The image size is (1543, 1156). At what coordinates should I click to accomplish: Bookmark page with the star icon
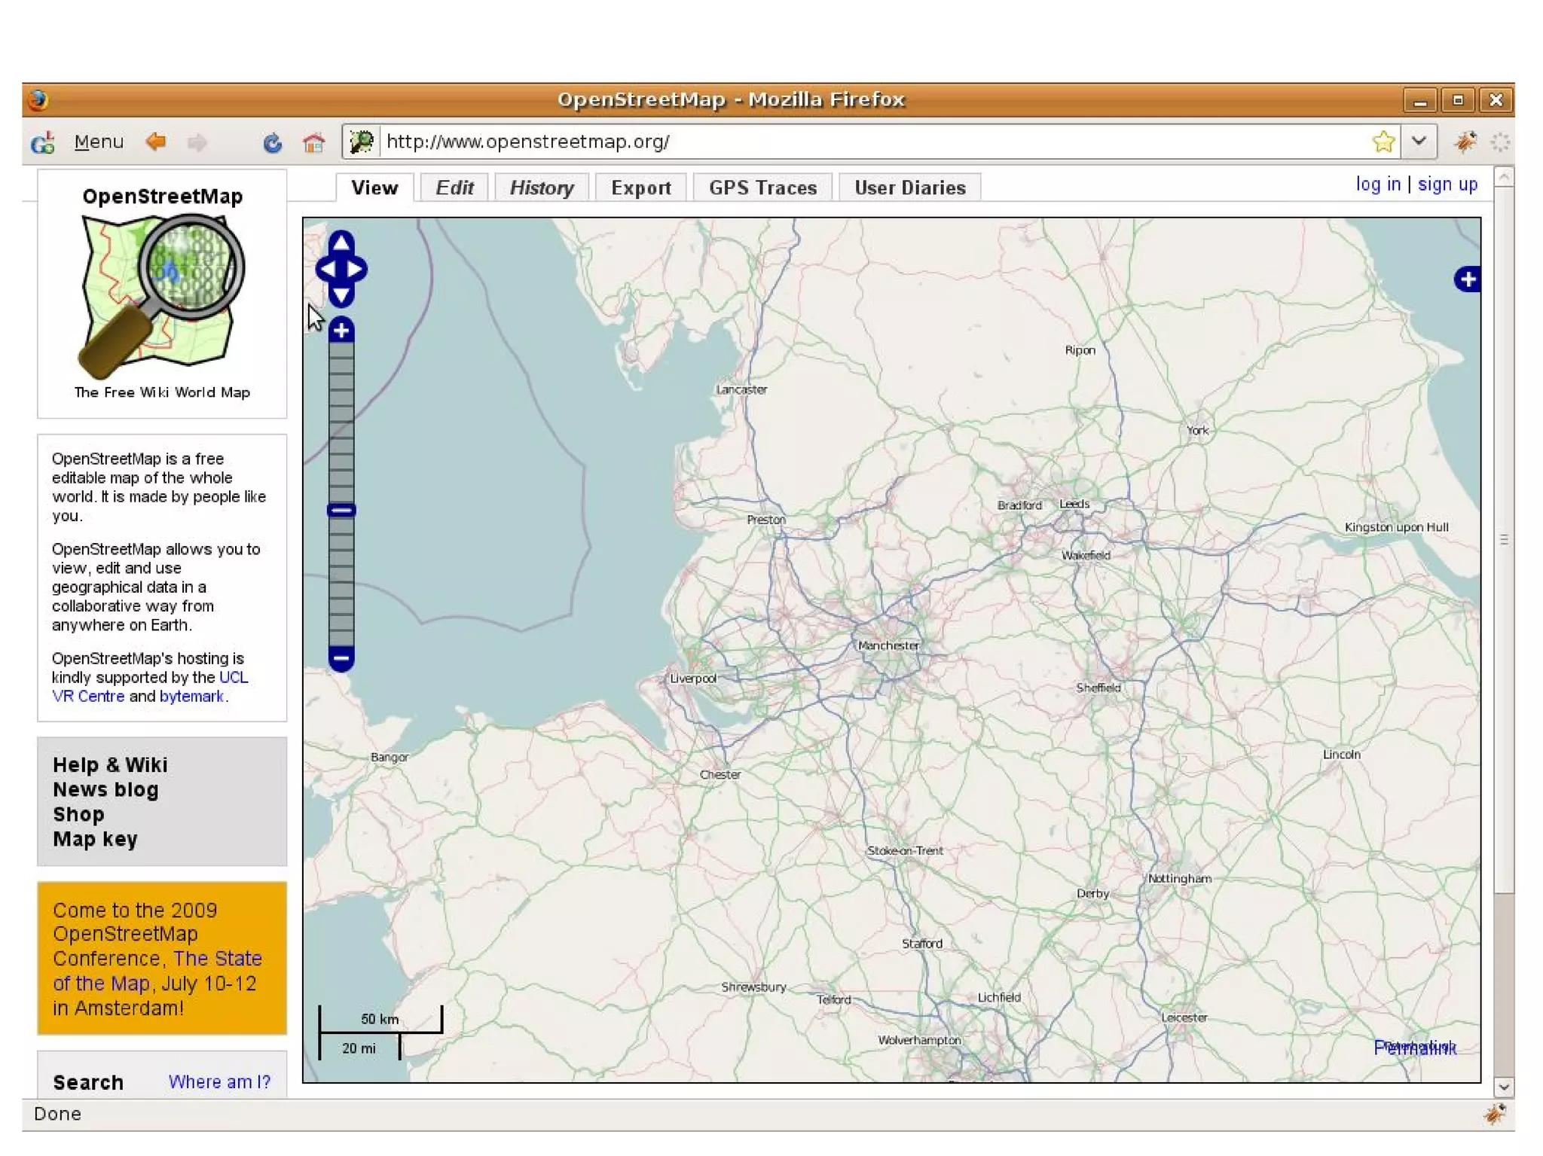(x=1383, y=142)
